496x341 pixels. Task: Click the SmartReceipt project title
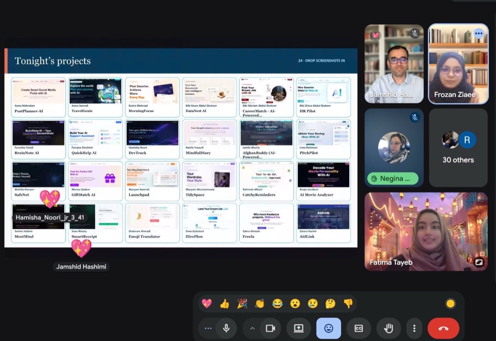pyautogui.click(x=84, y=237)
